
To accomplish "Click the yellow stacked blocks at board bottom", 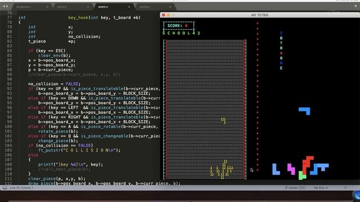I will tap(222, 169).
